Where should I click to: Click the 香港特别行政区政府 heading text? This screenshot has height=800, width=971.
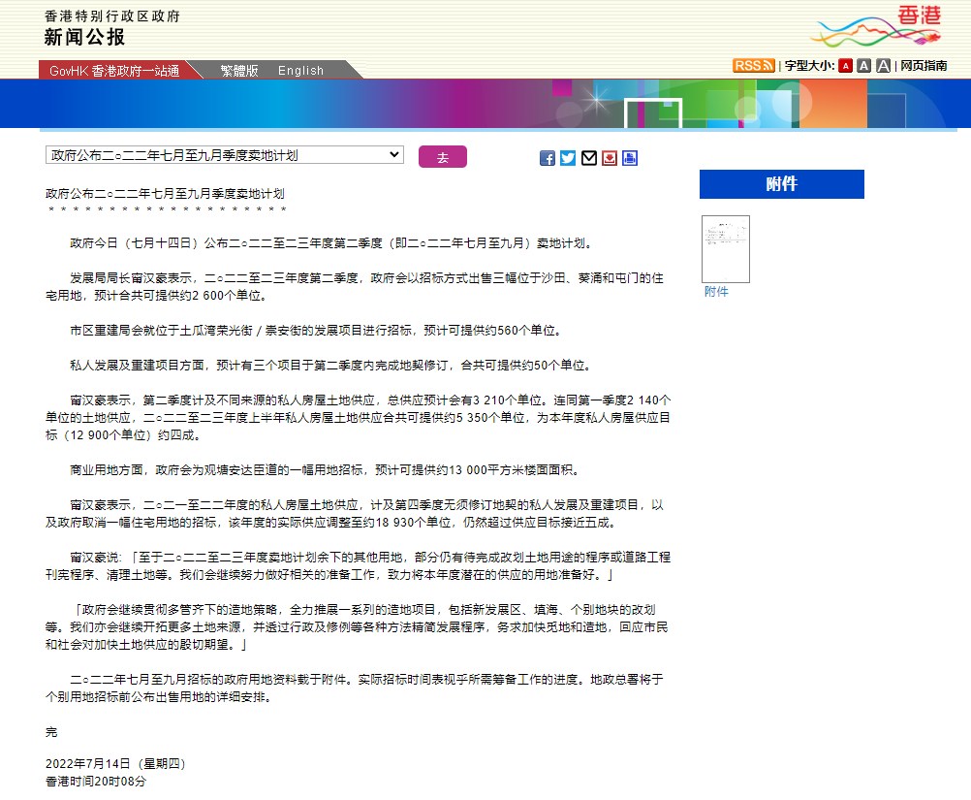(x=112, y=16)
